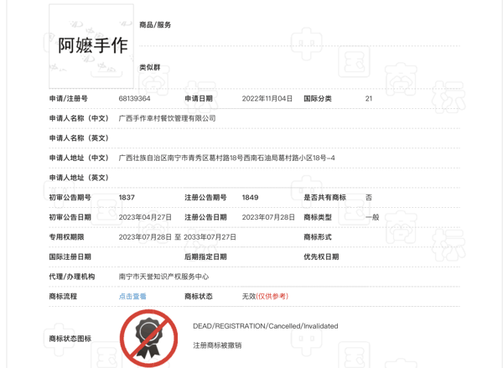Select the trademark status 无效(仅供参考)

pyautogui.click(x=265, y=296)
